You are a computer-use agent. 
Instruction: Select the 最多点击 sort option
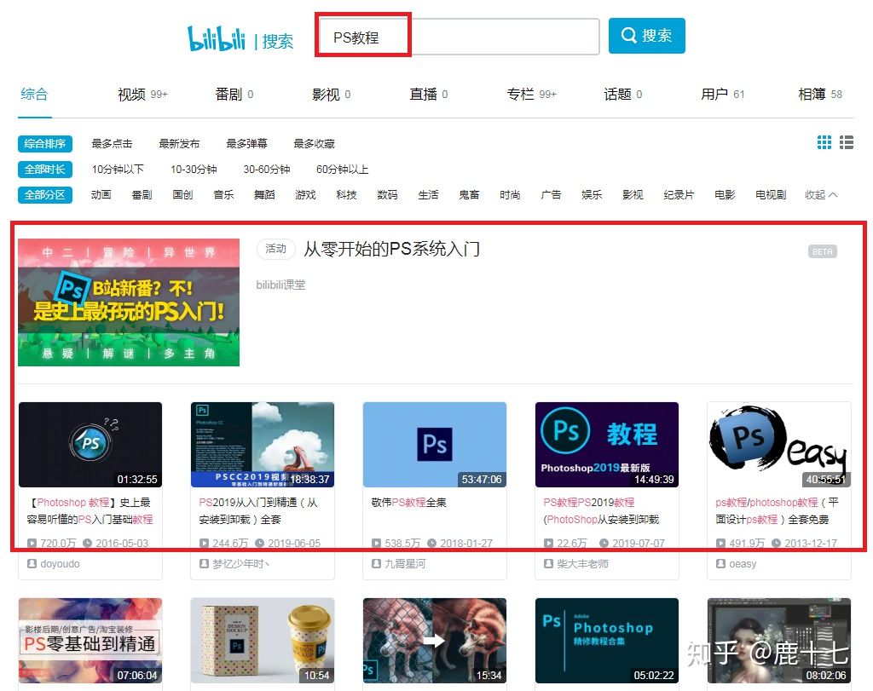coord(112,143)
